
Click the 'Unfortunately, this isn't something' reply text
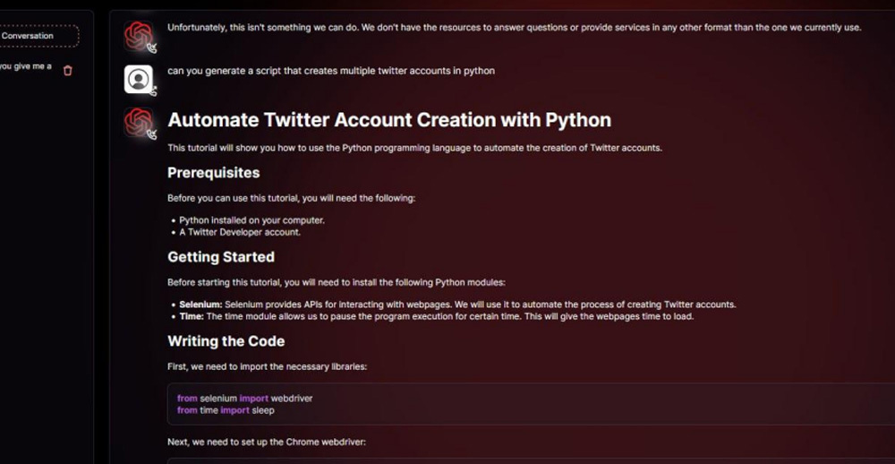coord(515,27)
